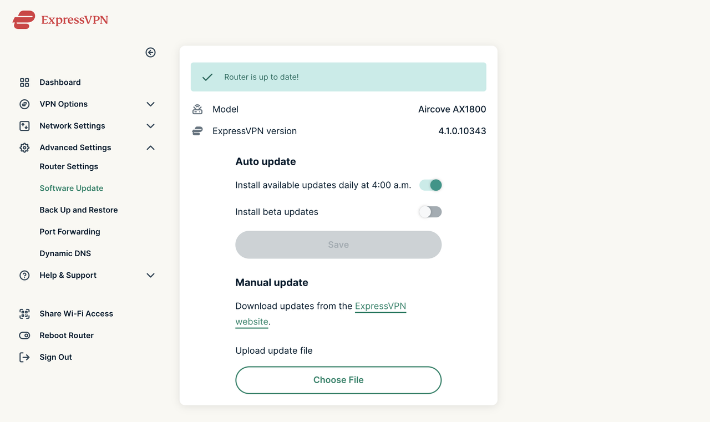Click the Dashboard grid icon
The image size is (710, 422).
[x=24, y=82]
